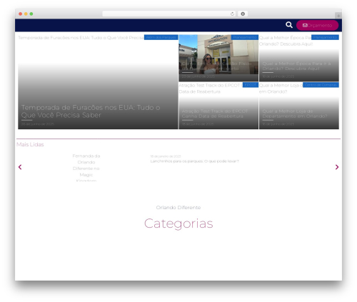Select the Além dos Parques category tag

click(x=161, y=37)
